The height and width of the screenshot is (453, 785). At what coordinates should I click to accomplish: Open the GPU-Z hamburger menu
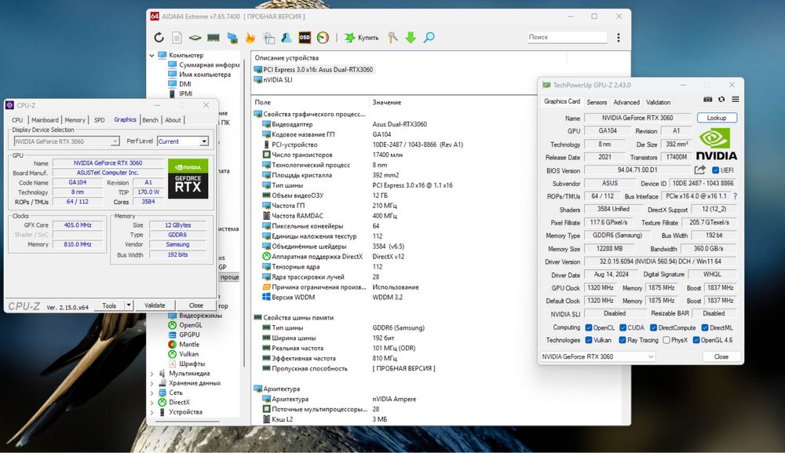(736, 99)
